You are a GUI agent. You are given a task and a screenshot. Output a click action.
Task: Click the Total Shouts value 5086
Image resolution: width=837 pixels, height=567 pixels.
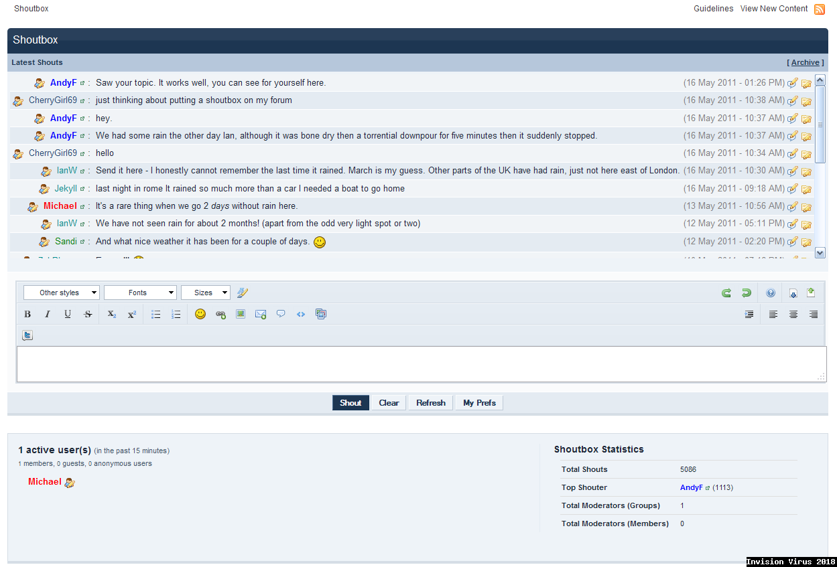click(x=688, y=469)
